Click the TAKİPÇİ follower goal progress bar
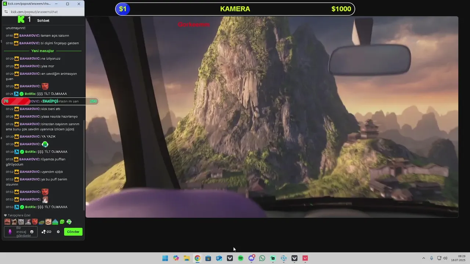 coord(50,101)
